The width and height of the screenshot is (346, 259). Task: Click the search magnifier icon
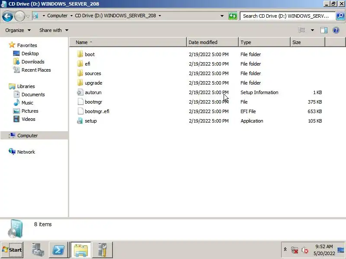click(x=340, y=16)
